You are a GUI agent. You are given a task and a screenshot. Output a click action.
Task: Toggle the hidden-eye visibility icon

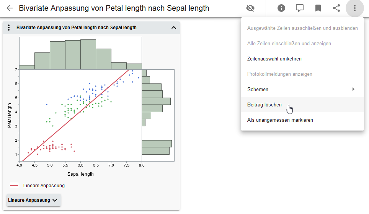(x=251, y=8)
